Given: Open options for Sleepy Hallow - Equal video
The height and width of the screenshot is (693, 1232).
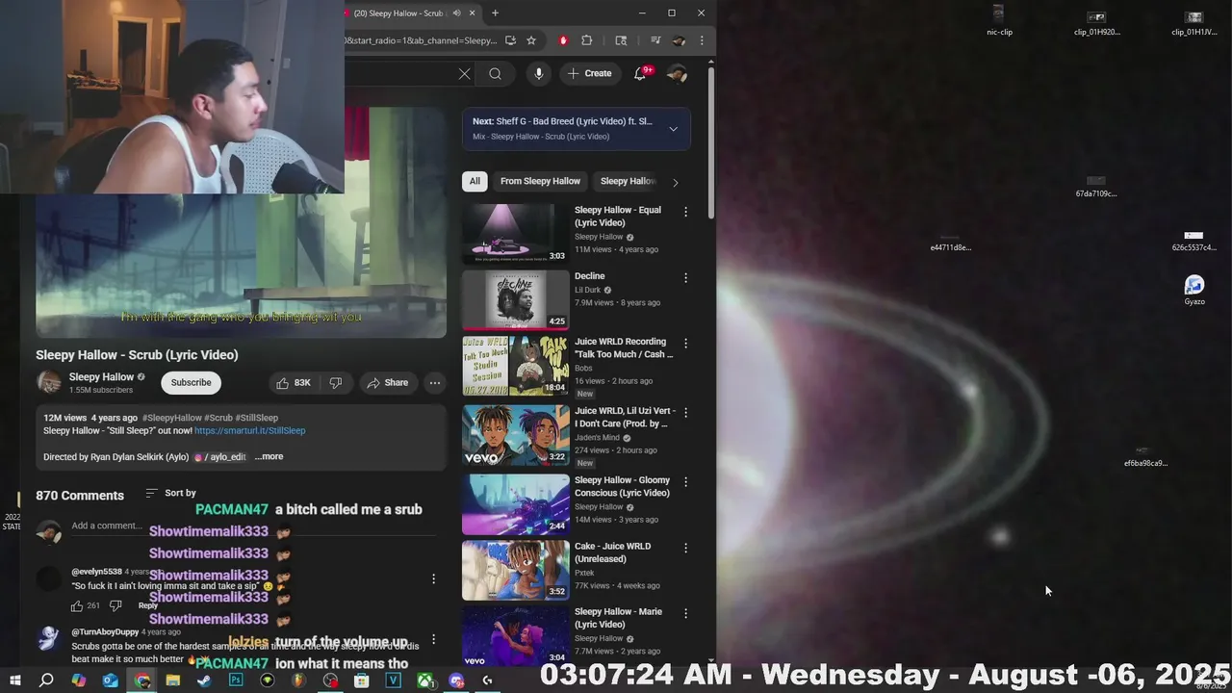Looking at the screenshot, I should point(685,212).
